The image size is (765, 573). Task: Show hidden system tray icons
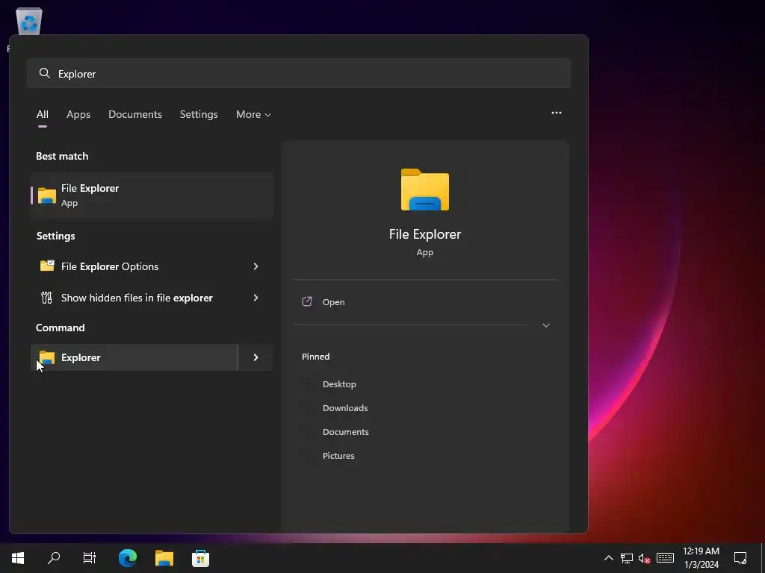608,558
